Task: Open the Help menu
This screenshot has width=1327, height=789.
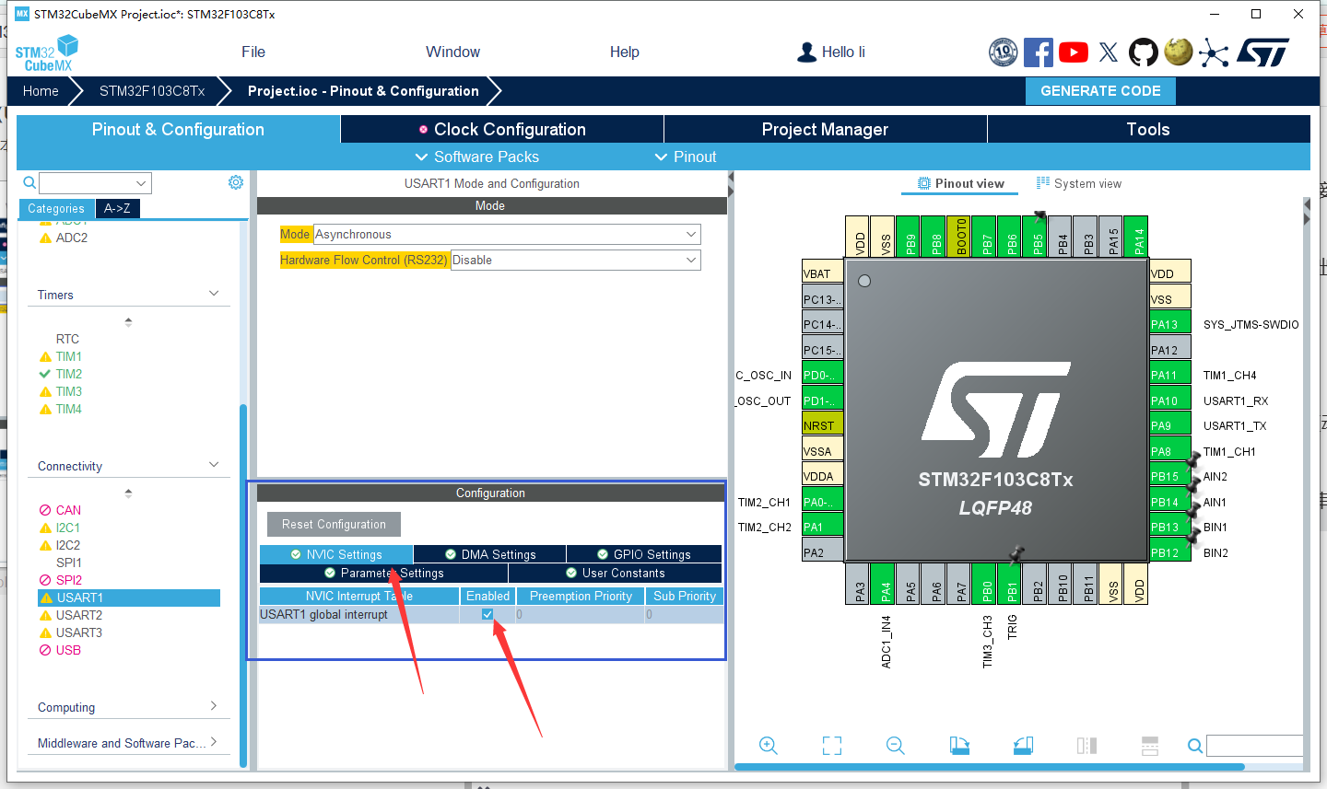Action: (624, 52)
